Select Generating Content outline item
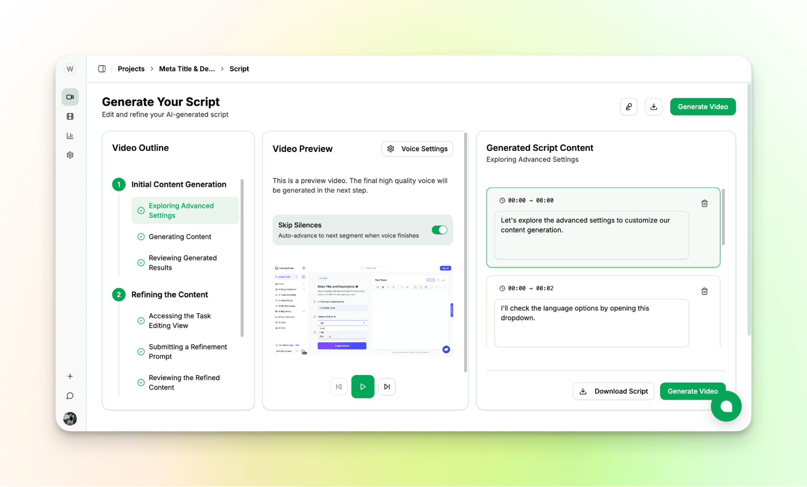 point(180,237)
